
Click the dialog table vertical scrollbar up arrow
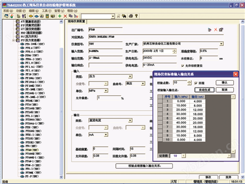click(x=233, y=97)
